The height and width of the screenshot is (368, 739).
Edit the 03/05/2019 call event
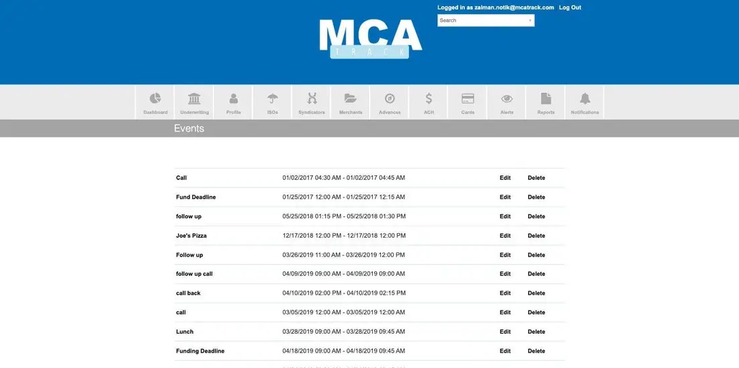pyautogui.click(x=505, y=313)
